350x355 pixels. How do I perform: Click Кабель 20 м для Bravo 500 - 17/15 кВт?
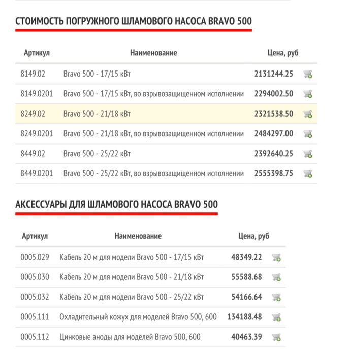coord(132,257)
